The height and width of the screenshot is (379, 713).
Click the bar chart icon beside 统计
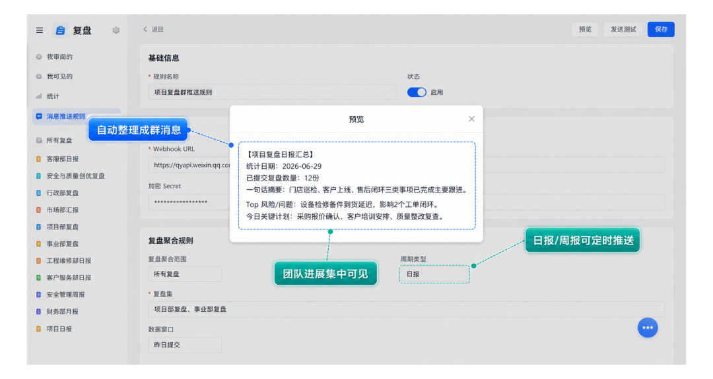click(39, 96)
